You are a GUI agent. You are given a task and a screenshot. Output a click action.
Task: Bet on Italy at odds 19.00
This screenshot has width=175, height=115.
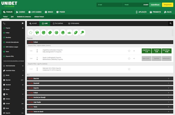coord(167,51)
